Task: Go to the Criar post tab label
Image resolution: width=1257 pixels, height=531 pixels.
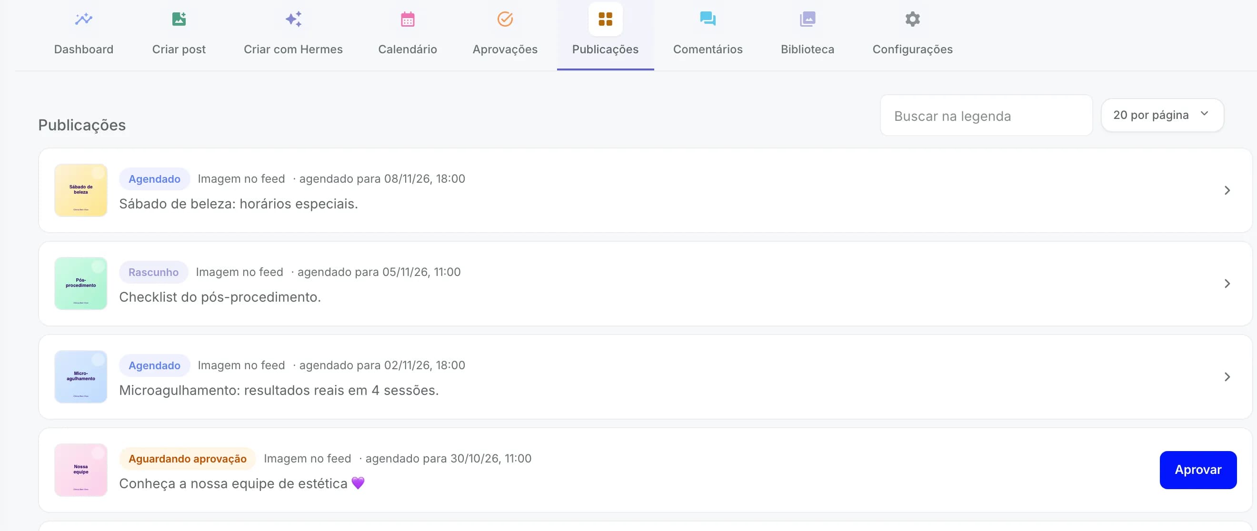Action: point(179,49)
